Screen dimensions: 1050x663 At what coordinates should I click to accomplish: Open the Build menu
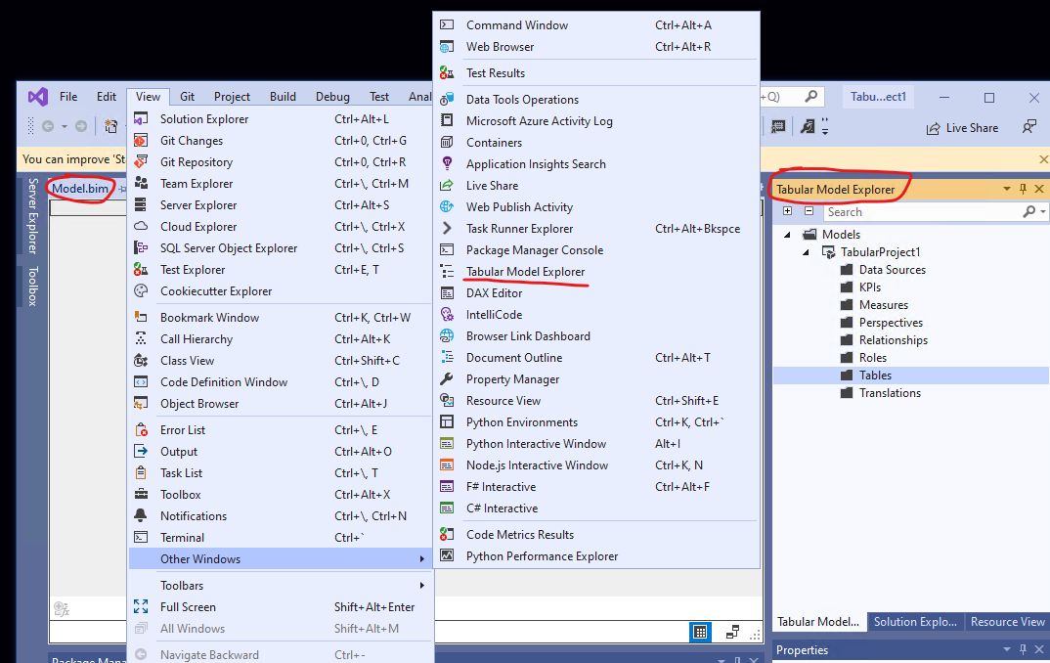pos(283,97)
